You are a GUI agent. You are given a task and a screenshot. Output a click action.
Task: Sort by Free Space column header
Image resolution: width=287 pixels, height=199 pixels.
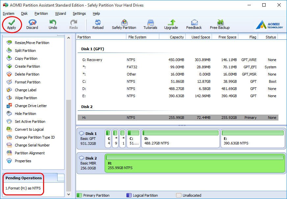coord(225,37)
